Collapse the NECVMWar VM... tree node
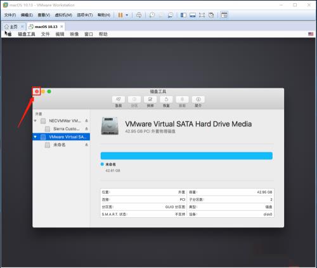 coord(36,121)
